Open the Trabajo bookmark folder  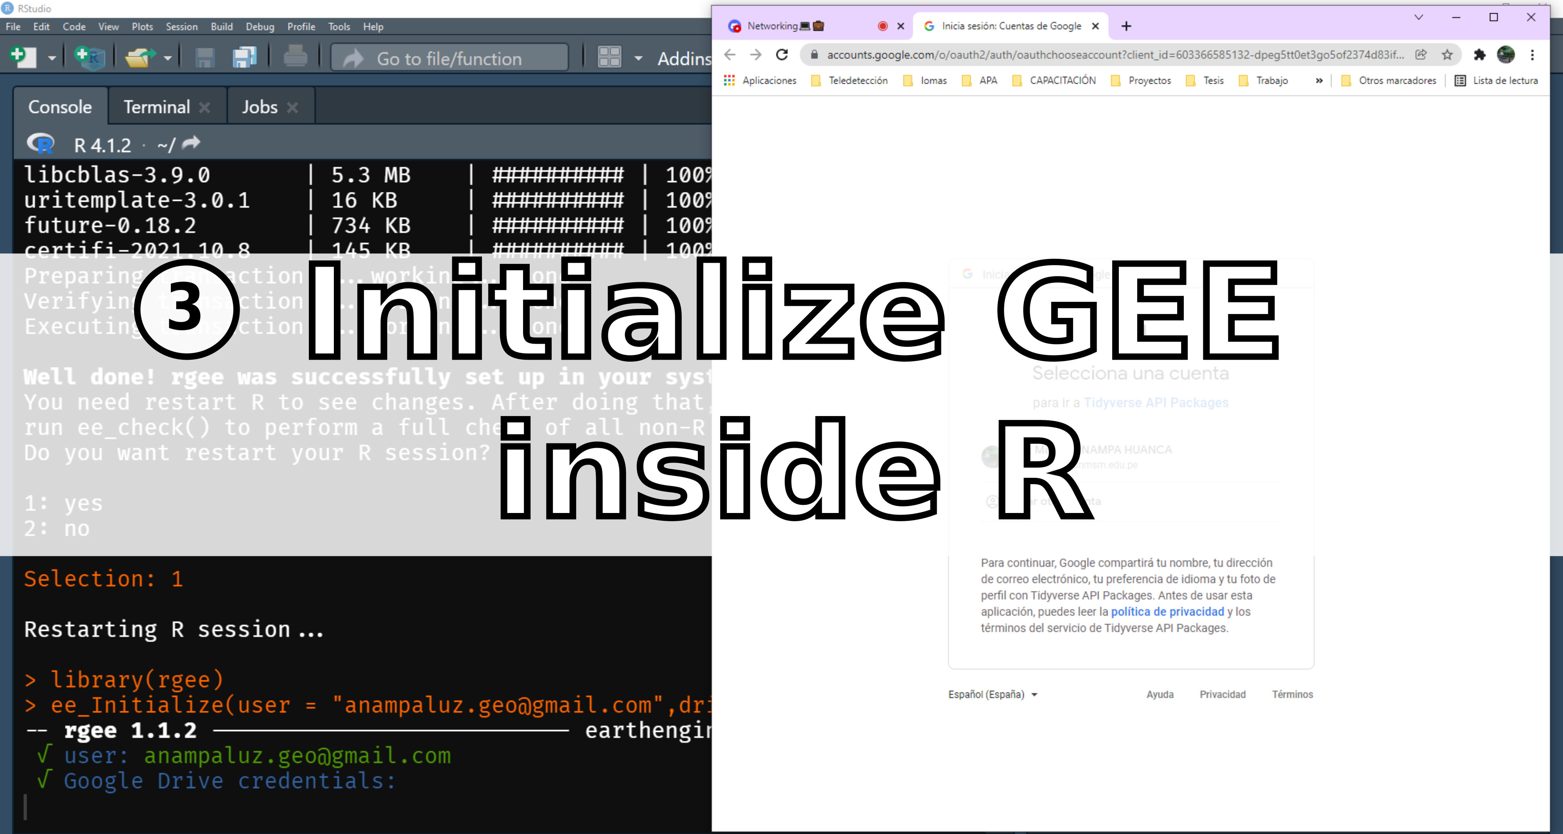coord(1263,80)
